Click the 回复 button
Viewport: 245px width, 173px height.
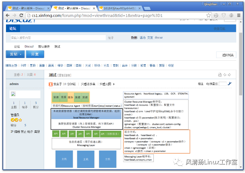tap(35, 54)
